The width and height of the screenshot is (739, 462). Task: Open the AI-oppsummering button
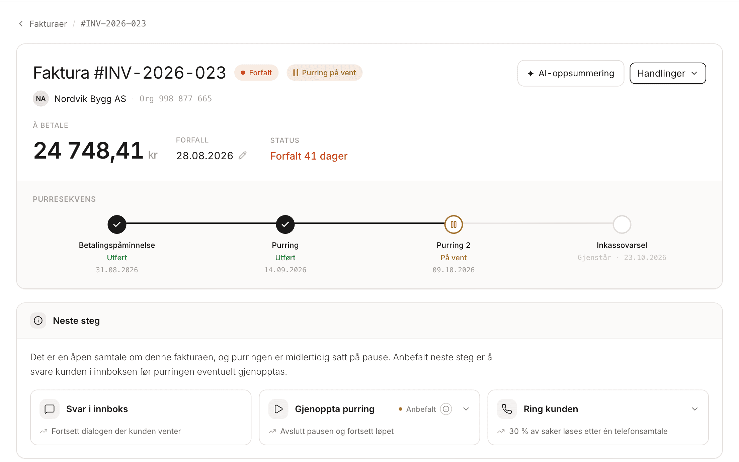click(571, 73)
